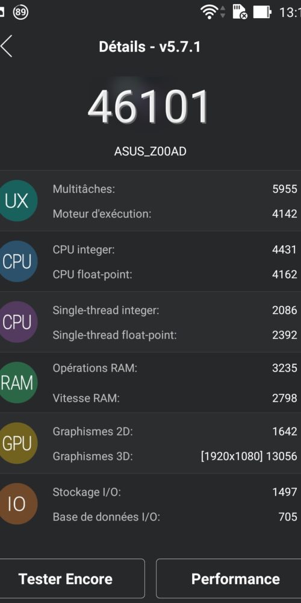Select the green RAM category icon
The width and height of the screenshot is (301, 603).
16,383
